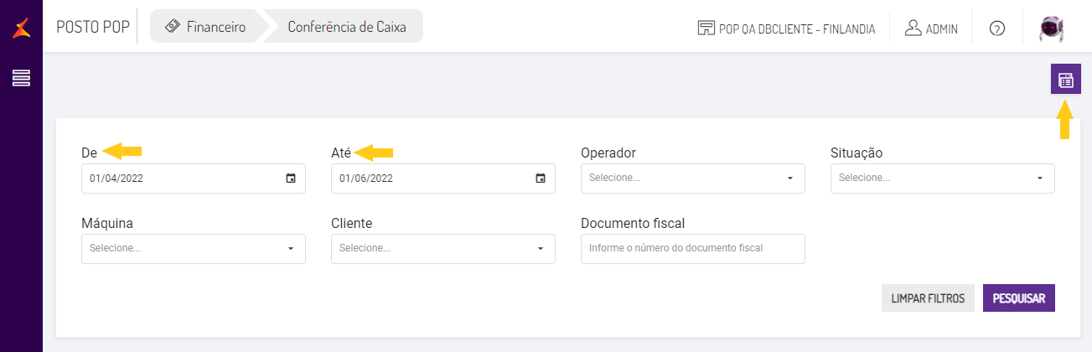The height and width of the screenshot is (352, 1092).
Task: Expand the Situação dropdown
Action: point(942,179)
